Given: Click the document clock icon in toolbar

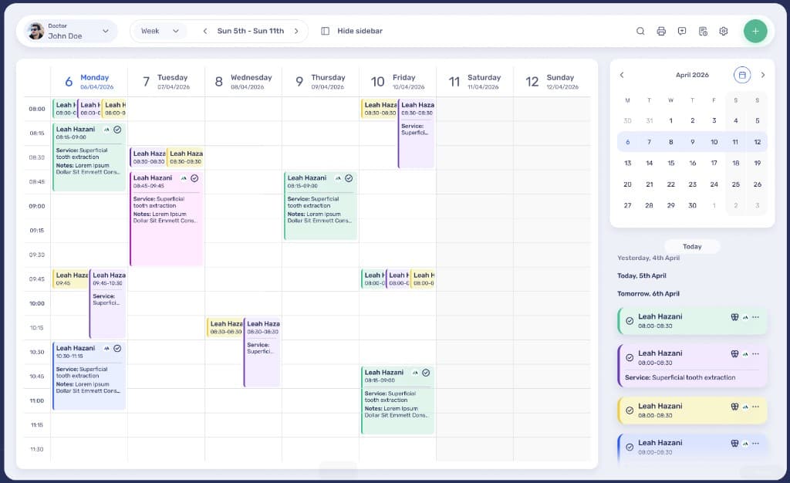Looking at the screenshot, I should 703,31.
